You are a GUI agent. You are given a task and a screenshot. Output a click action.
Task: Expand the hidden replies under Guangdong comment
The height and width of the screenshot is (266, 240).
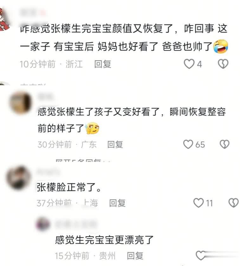[x=83, y=160]
